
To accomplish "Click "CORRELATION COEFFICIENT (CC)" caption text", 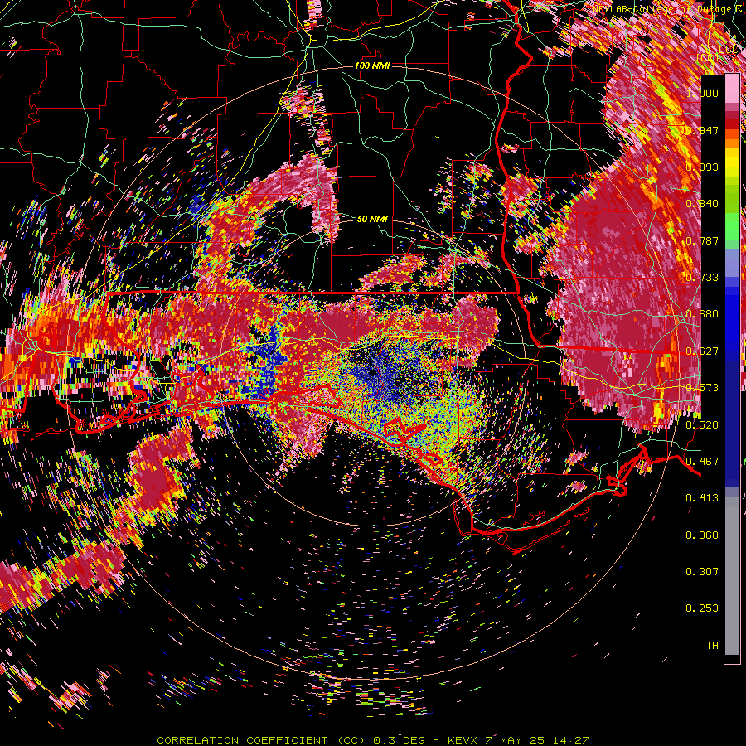I will pyautogui.click(x=261, y=740).
